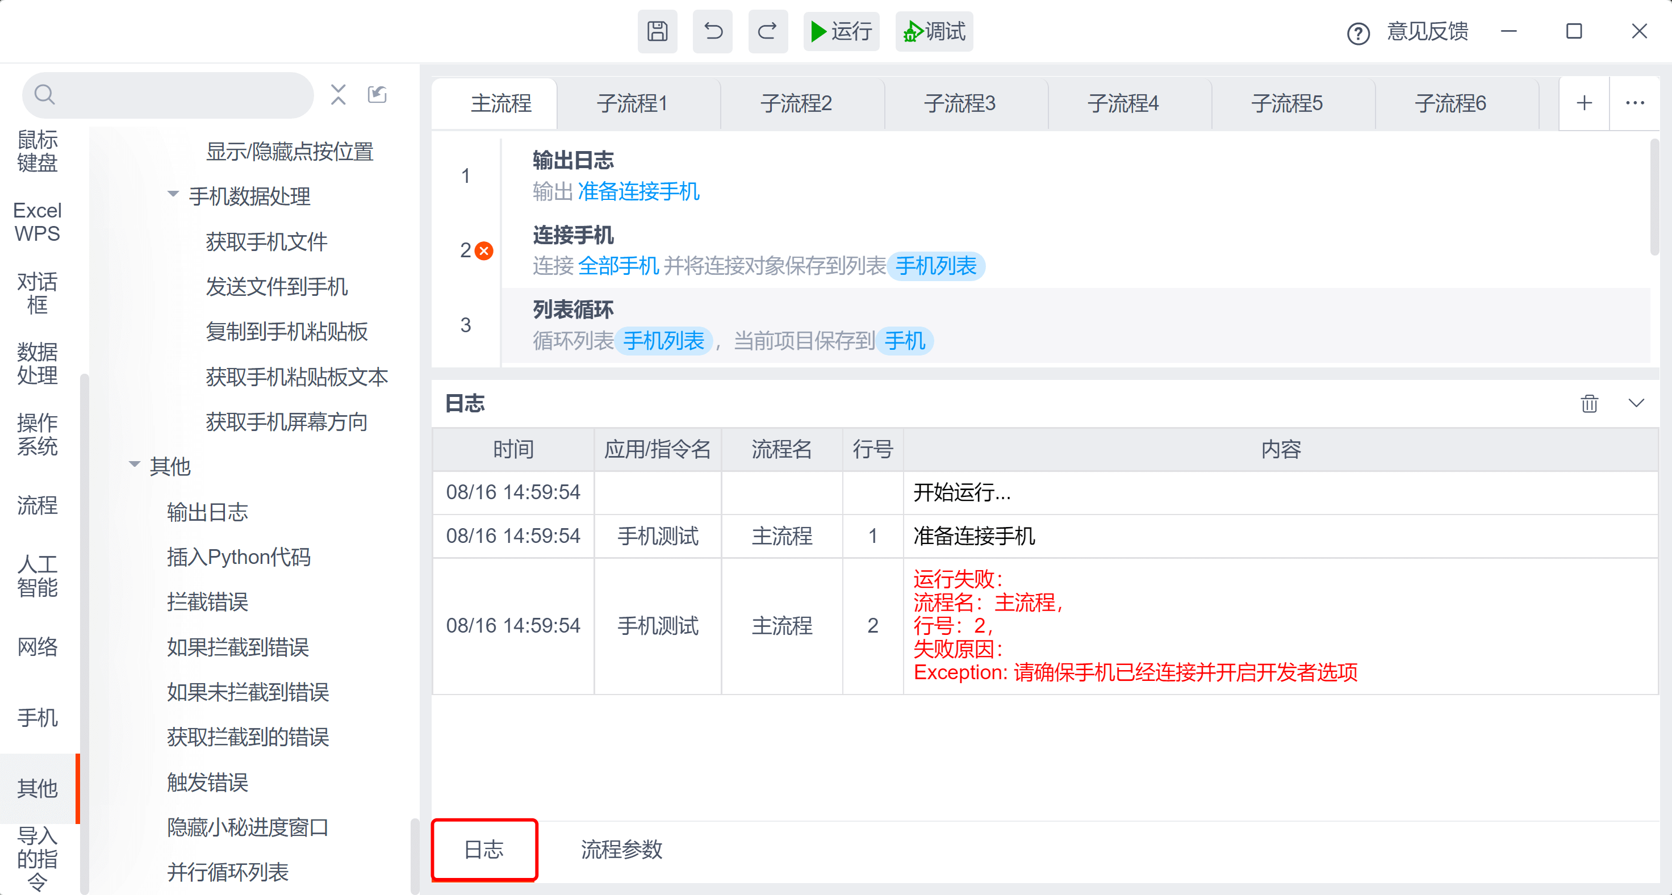Collapse the 其他 tree group
The height and width of the screenshot is (895, 1672).
tap(135, 465)
